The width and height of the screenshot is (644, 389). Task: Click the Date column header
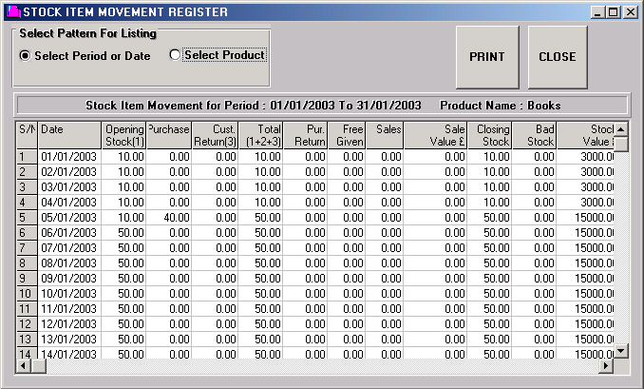[x=68, y=135]
